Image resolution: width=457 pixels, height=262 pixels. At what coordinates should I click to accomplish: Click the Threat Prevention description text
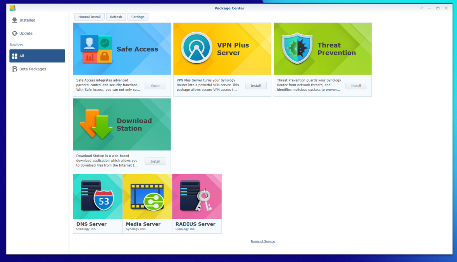[x=309, y=85]
